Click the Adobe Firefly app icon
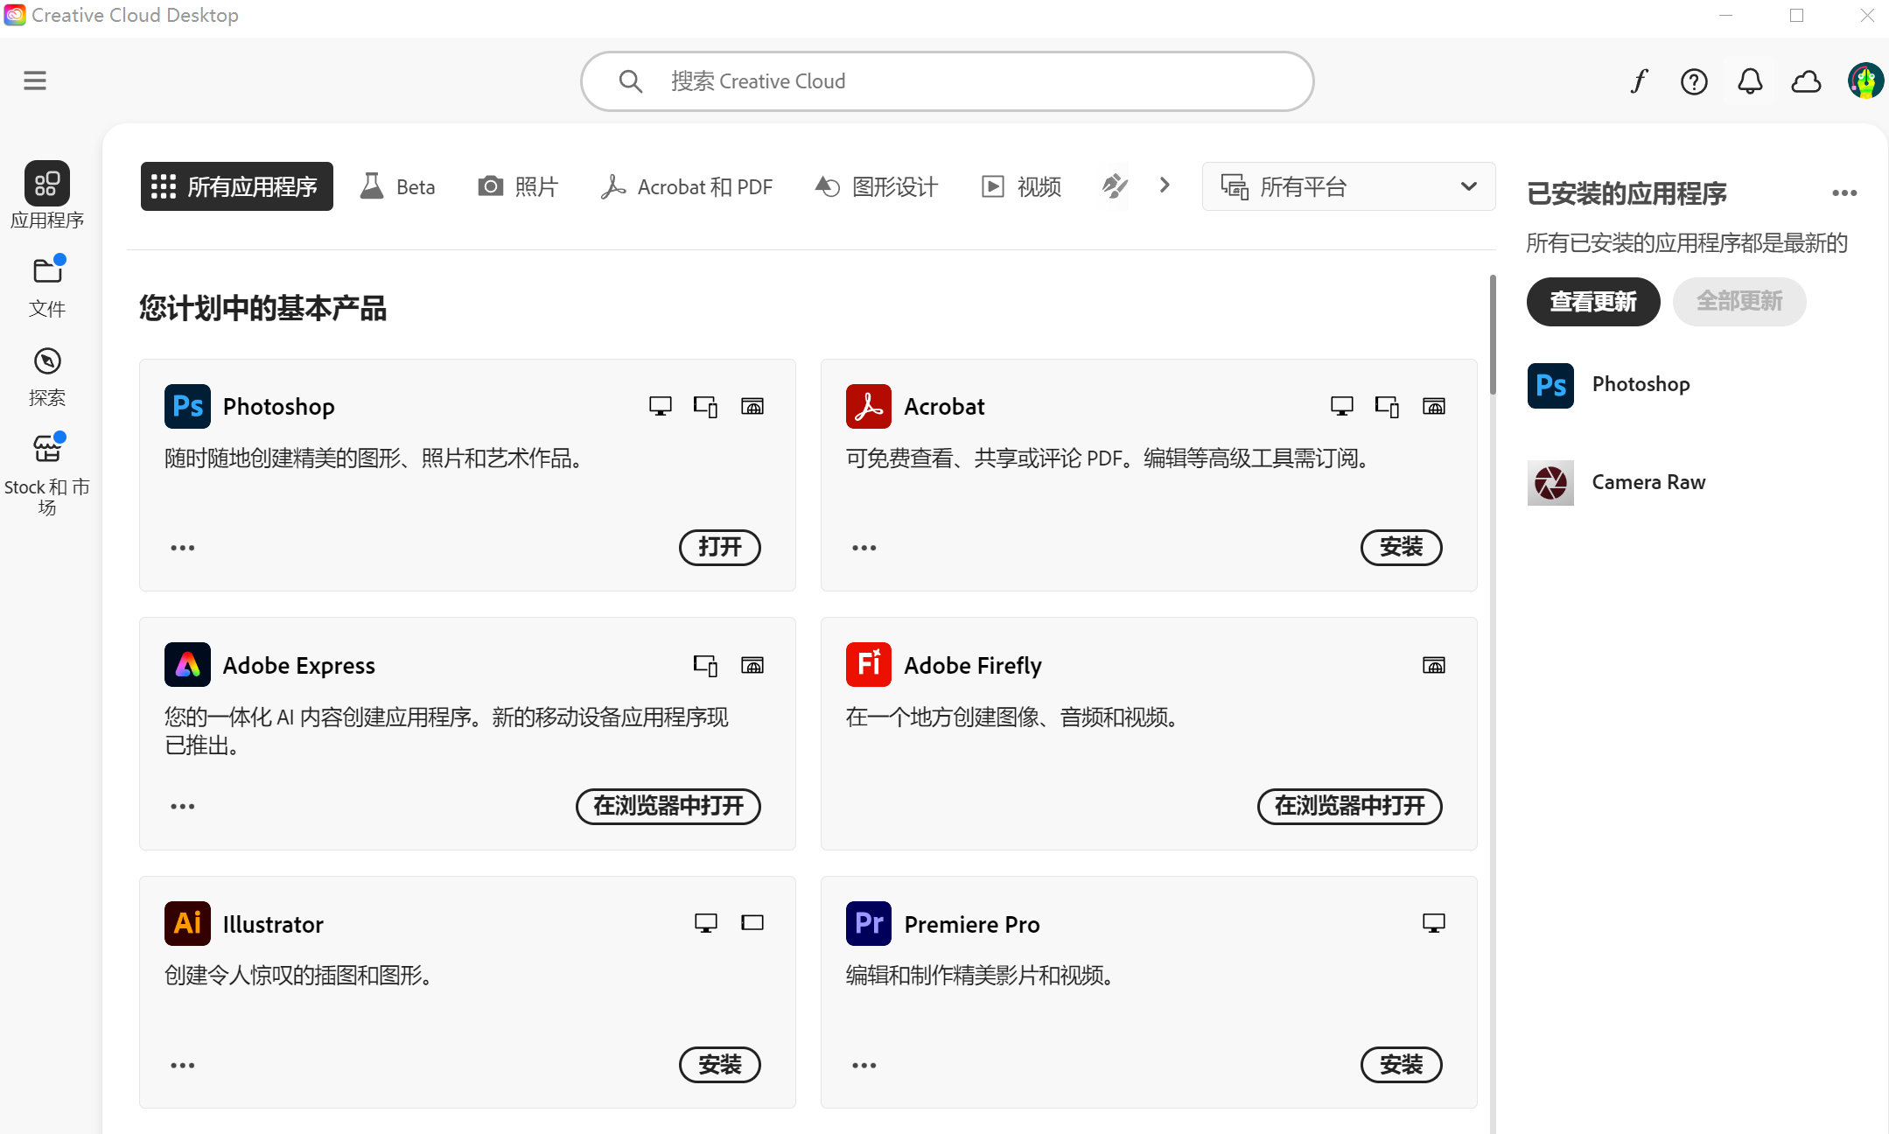Viewport: 1889px width, 1134px height. coord(869,665)
